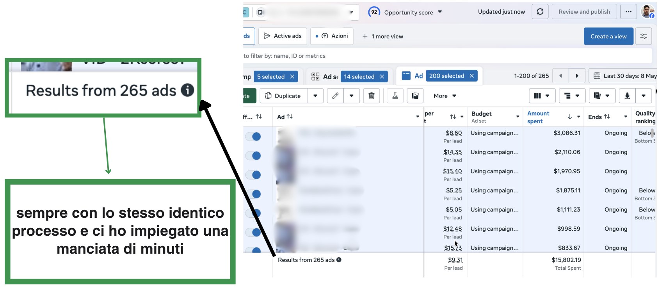Open the A/B test flask icon
Viewport: 658px width, 288px height.
[x=395, y=96]
